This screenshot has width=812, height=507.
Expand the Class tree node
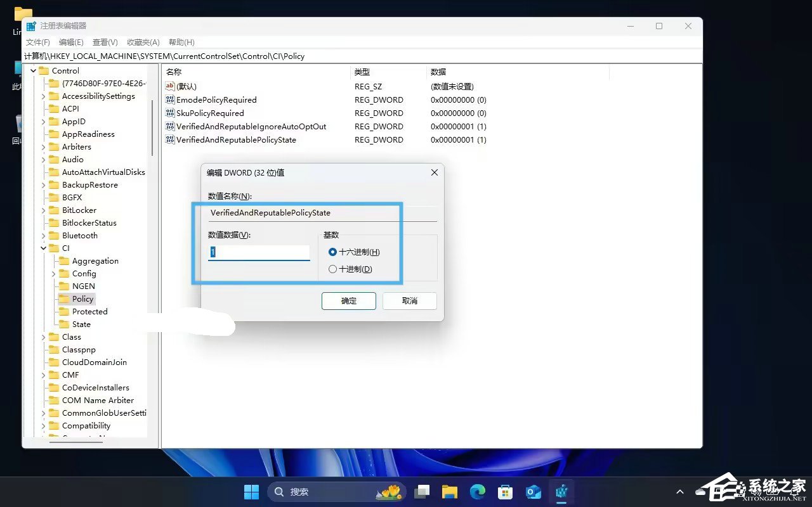pyautogui.click(x=43, y=337)
